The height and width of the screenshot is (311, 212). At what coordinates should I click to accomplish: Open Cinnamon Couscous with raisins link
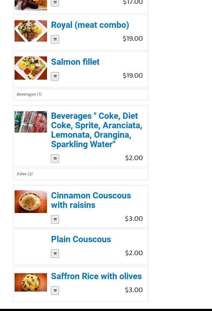coord(91,200)
